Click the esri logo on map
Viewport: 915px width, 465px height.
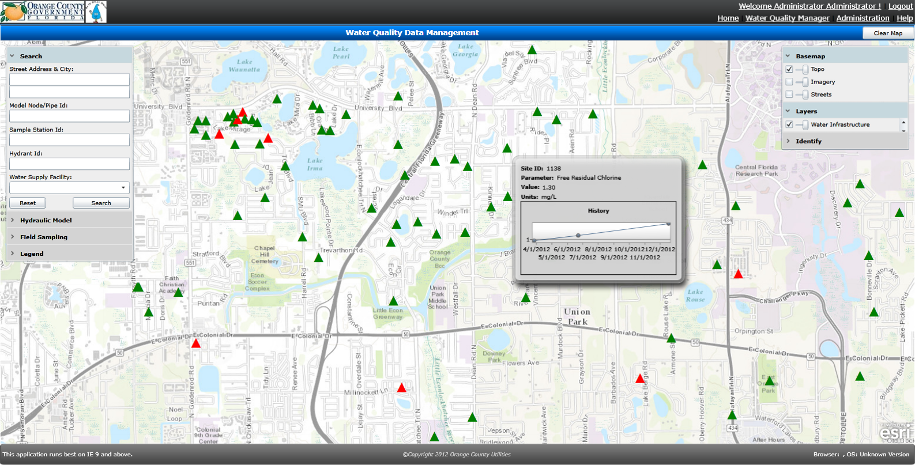click(895, 432)
